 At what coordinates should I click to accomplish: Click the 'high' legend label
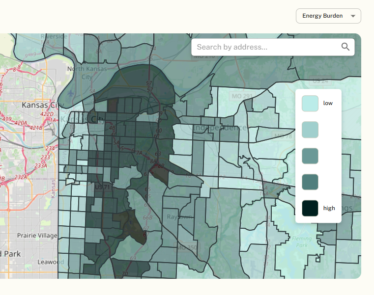pyautogui.click(x=329, y=208)
